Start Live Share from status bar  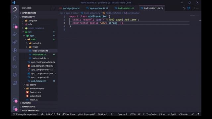(69, 114)
